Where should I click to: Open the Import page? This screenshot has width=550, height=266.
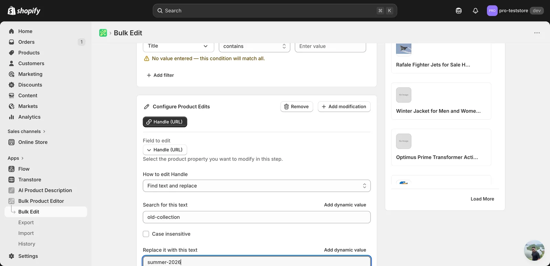pos(26,233)
